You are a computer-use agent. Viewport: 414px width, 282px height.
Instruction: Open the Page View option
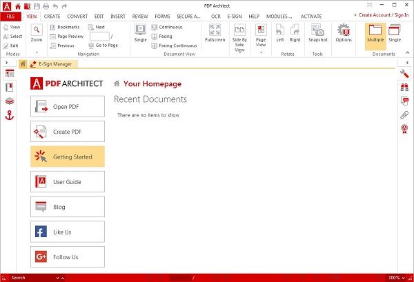pos(261,35)
